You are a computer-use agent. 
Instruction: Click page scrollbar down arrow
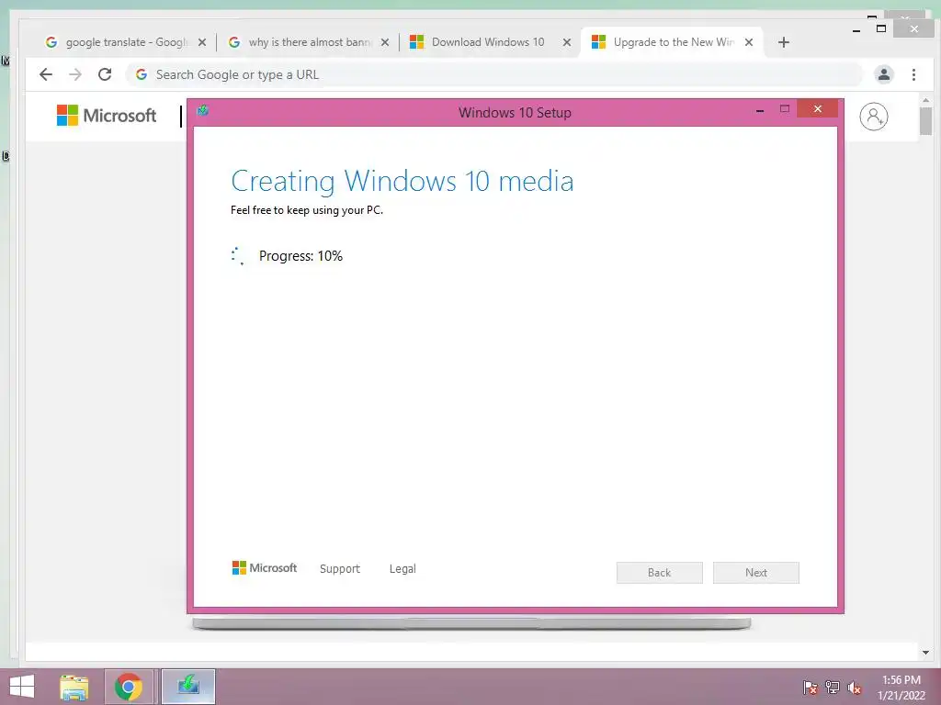925,653
